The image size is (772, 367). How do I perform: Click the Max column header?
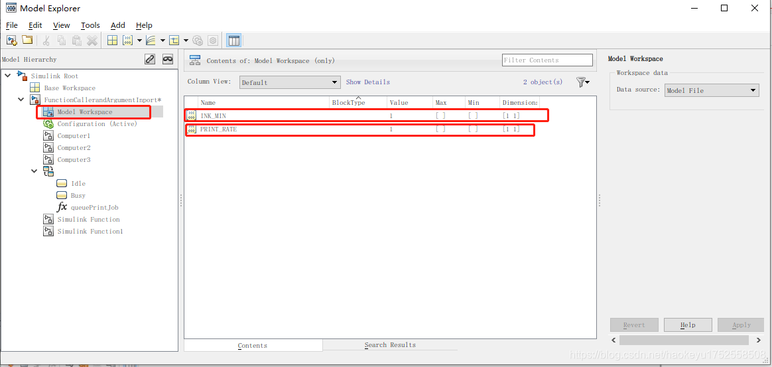[x=448, y=102]
